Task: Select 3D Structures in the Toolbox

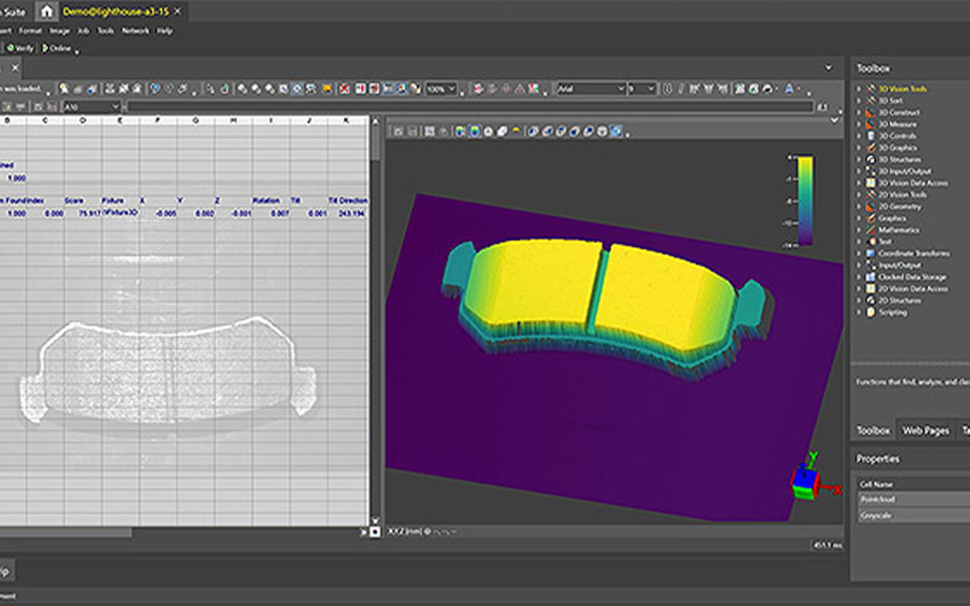Action: point(900,159)
